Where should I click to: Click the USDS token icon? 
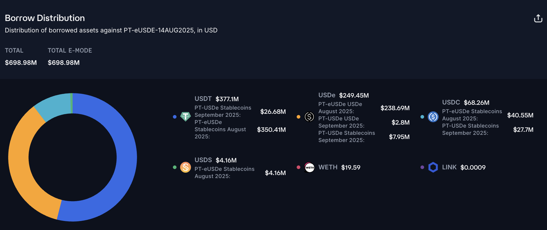coord(185,167)
